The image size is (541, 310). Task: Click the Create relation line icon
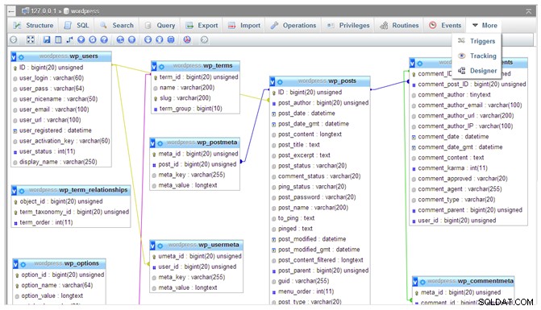tap(69, 39)
